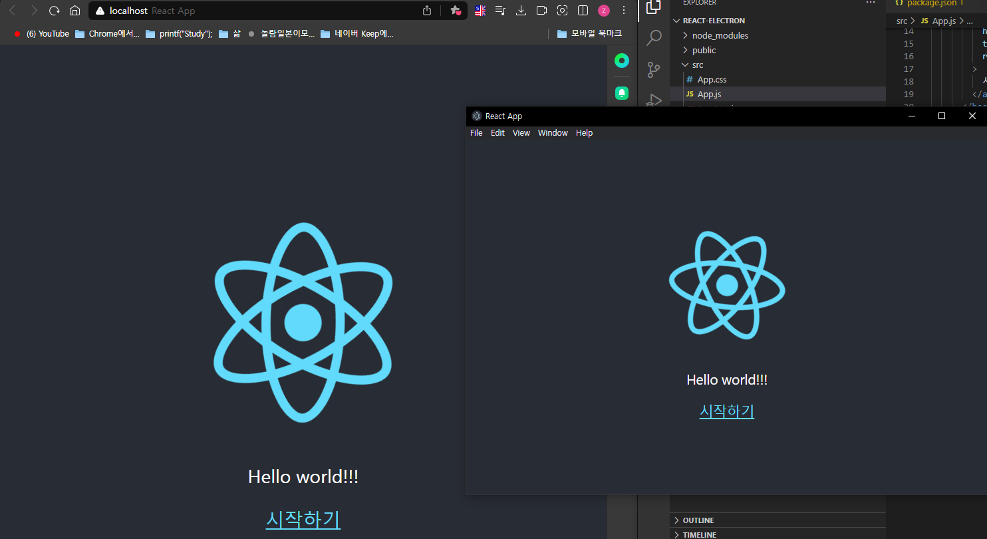
Task: Open the browser downloads icon
Action: pos(521,11)
